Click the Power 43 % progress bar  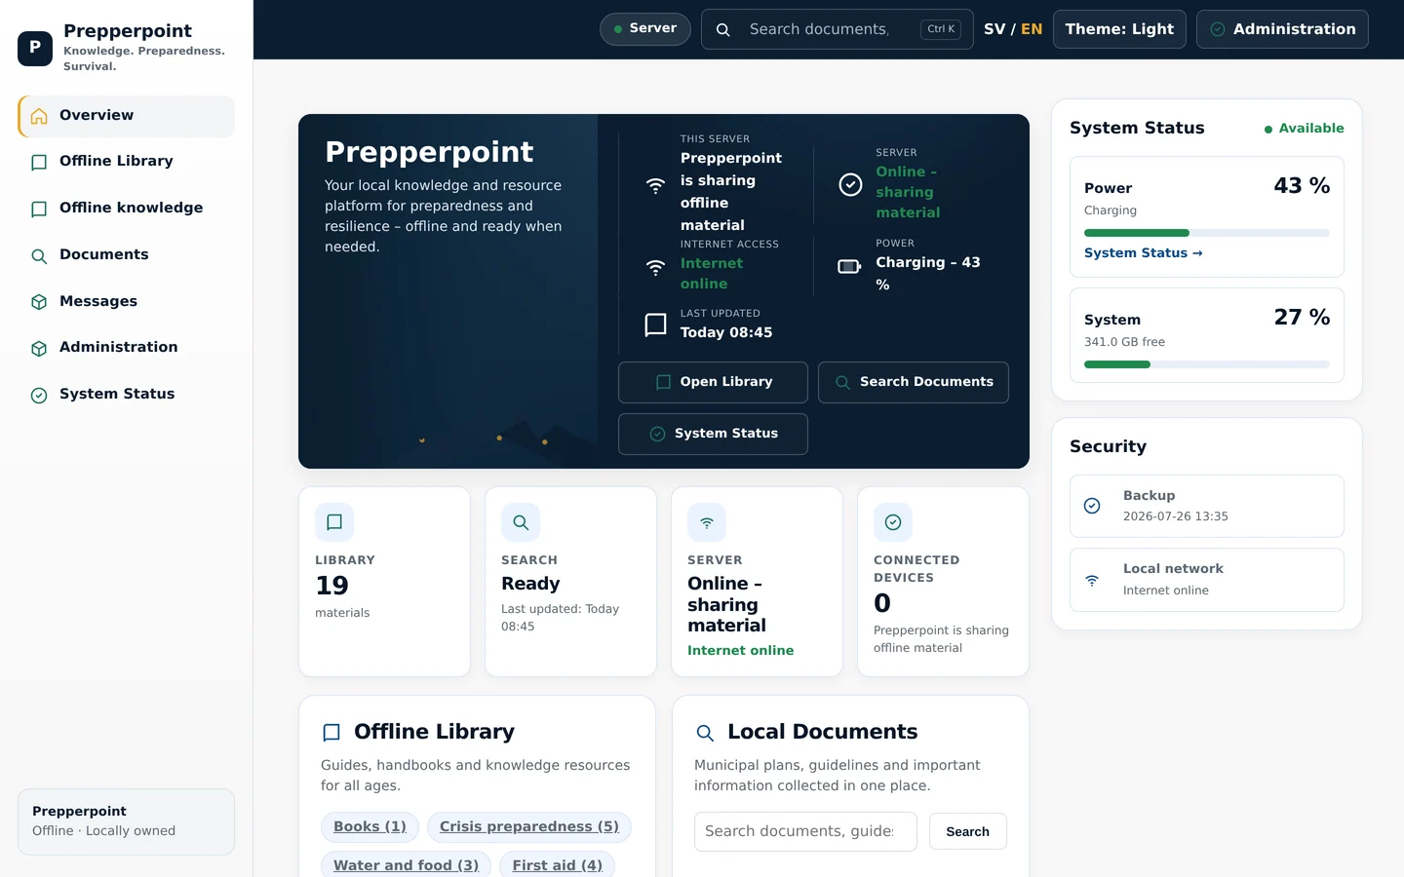[x=1207, y=233]
